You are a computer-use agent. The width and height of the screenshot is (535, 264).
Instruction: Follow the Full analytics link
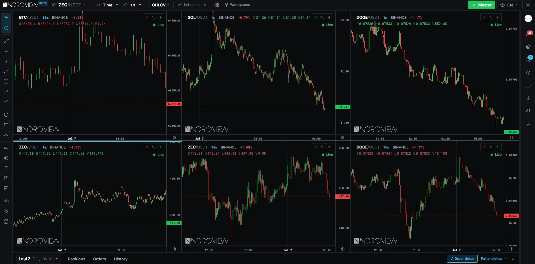[x=493, y=259]
